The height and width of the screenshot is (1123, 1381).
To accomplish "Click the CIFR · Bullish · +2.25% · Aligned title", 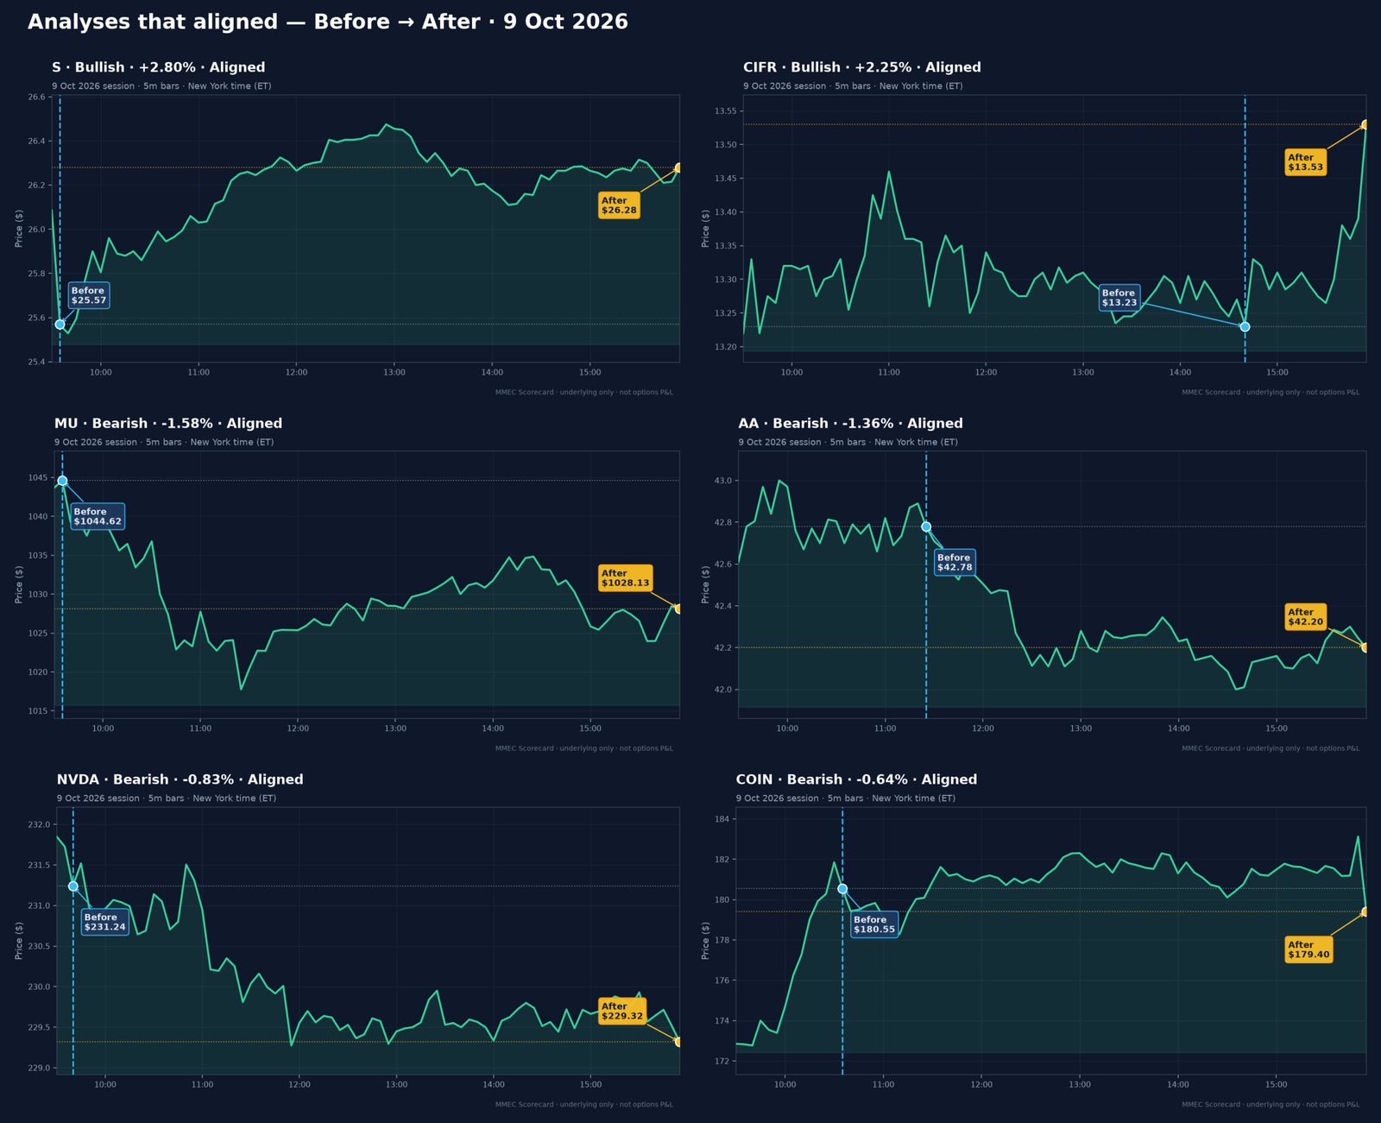I will click(862, 67).
